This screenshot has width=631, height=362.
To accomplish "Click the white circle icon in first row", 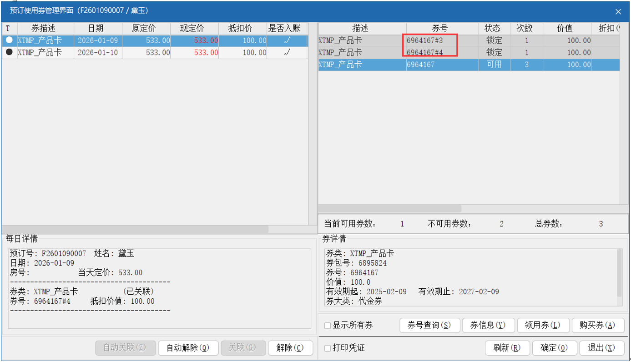I will point(9,40).
